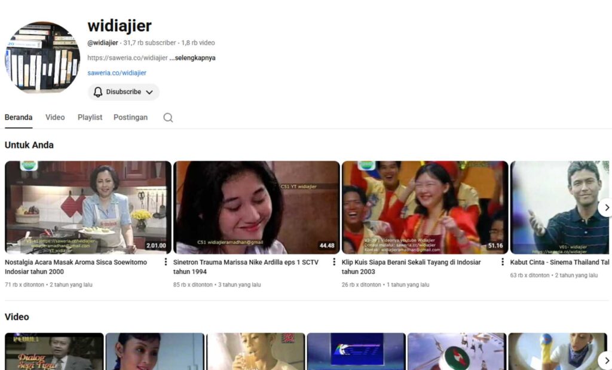Switch to the Video tab
The height and width of the screenshot is (370, 612).
(x=55, y=117)
